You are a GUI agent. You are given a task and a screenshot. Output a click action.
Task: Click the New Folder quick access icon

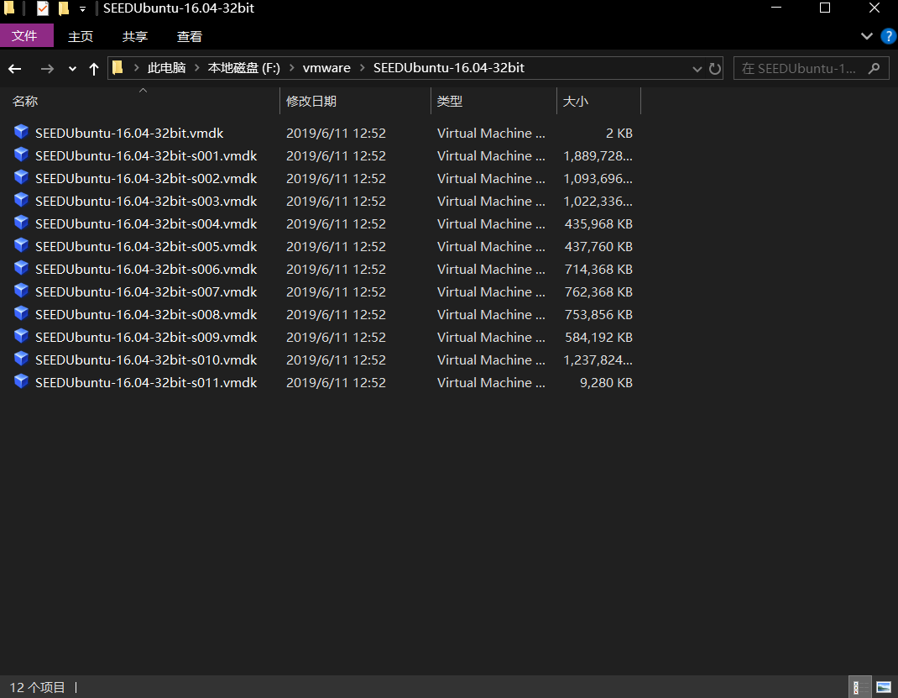pos(64,8)
